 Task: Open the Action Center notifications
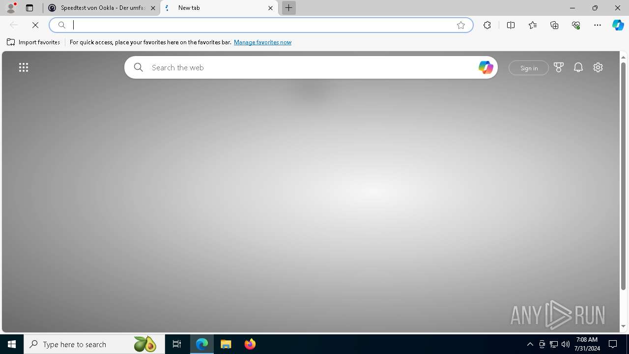pos(613,344)
